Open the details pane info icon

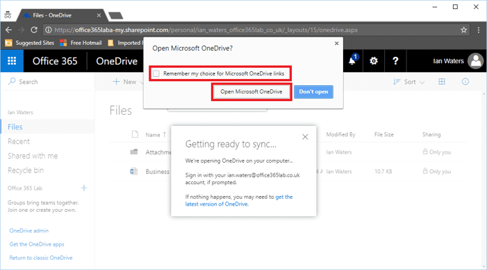pyautogui.click(x=465, y=82)
